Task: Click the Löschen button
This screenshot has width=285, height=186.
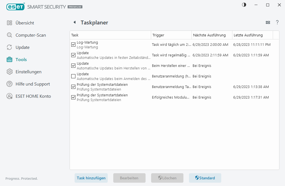Action: point(167,178)
